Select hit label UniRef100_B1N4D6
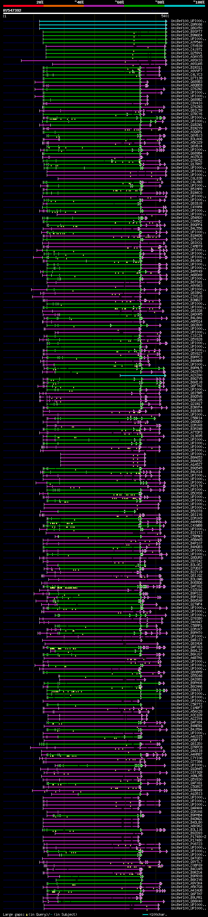 tap(187, 236)
